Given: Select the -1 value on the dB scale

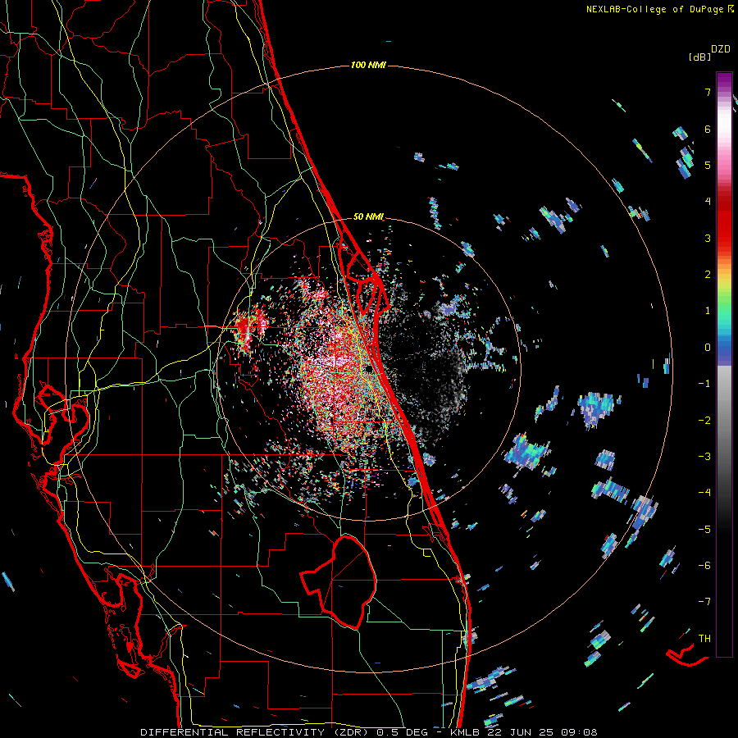Looking at the screenshot, I should click(704, 384).
